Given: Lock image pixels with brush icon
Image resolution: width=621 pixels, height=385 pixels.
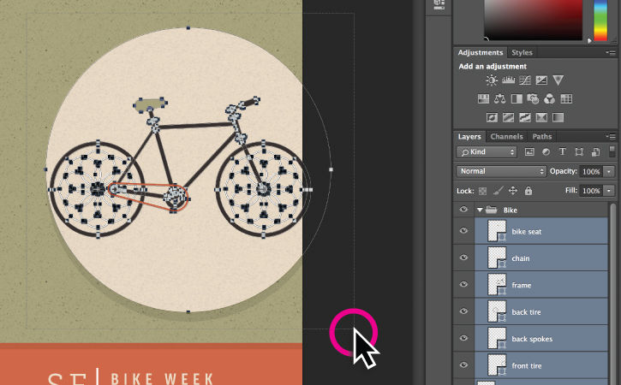Looking at the screenshot, I should coord(498,191).
